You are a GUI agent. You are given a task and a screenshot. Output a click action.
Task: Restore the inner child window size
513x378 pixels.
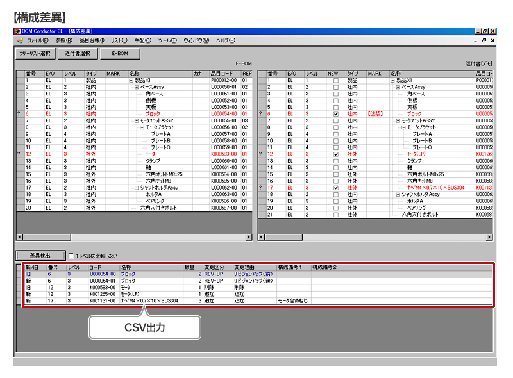pos(484,40)
